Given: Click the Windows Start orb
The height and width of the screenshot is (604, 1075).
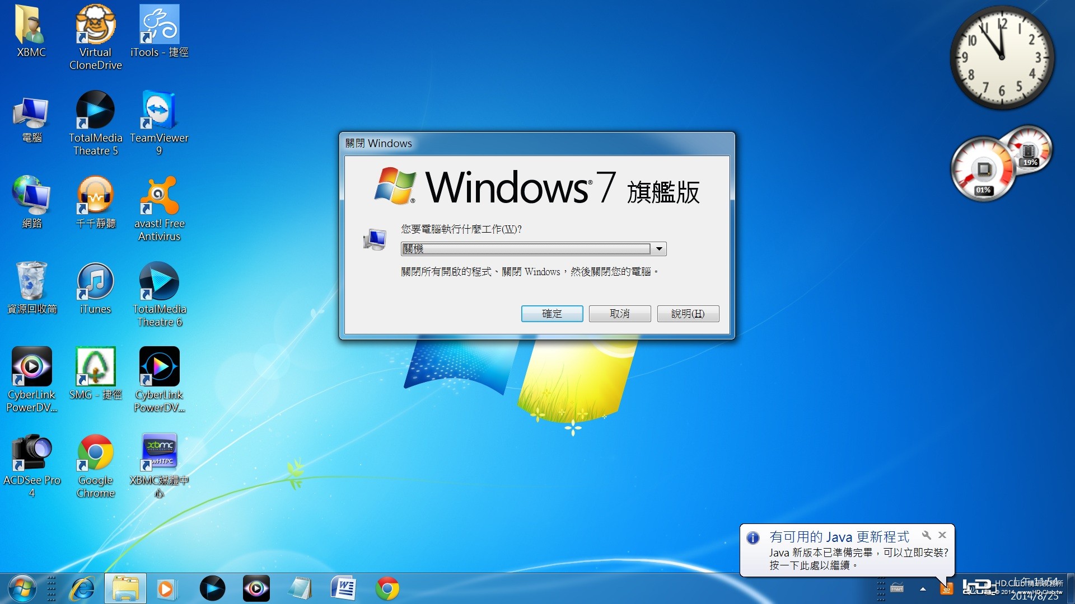Looking at the screenshot, I should tap(22, 588).
